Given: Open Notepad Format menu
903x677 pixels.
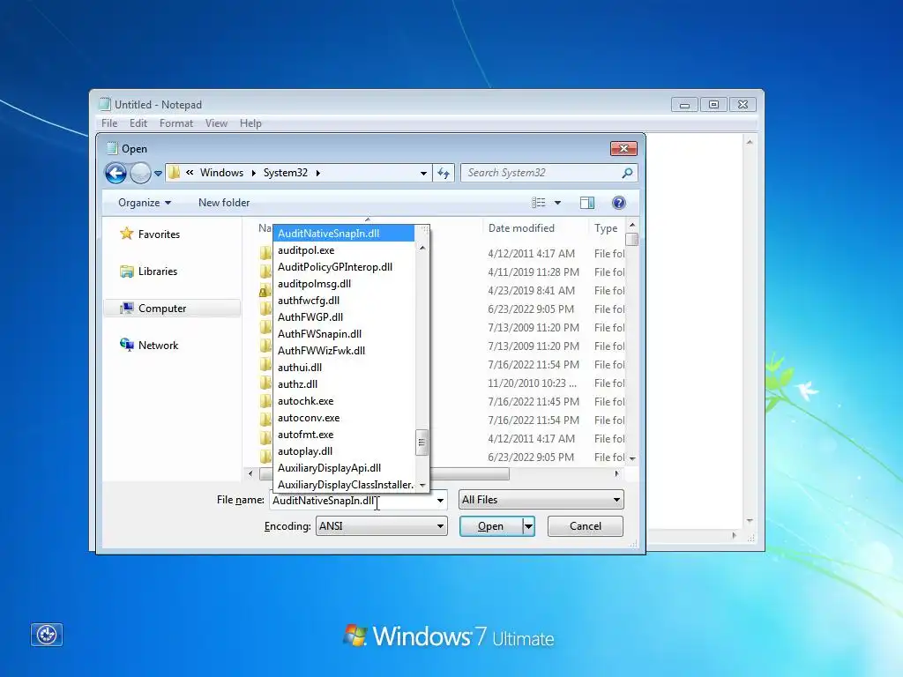Looking at the screenshot, I should pyautogui.click(x=176, y=123).
